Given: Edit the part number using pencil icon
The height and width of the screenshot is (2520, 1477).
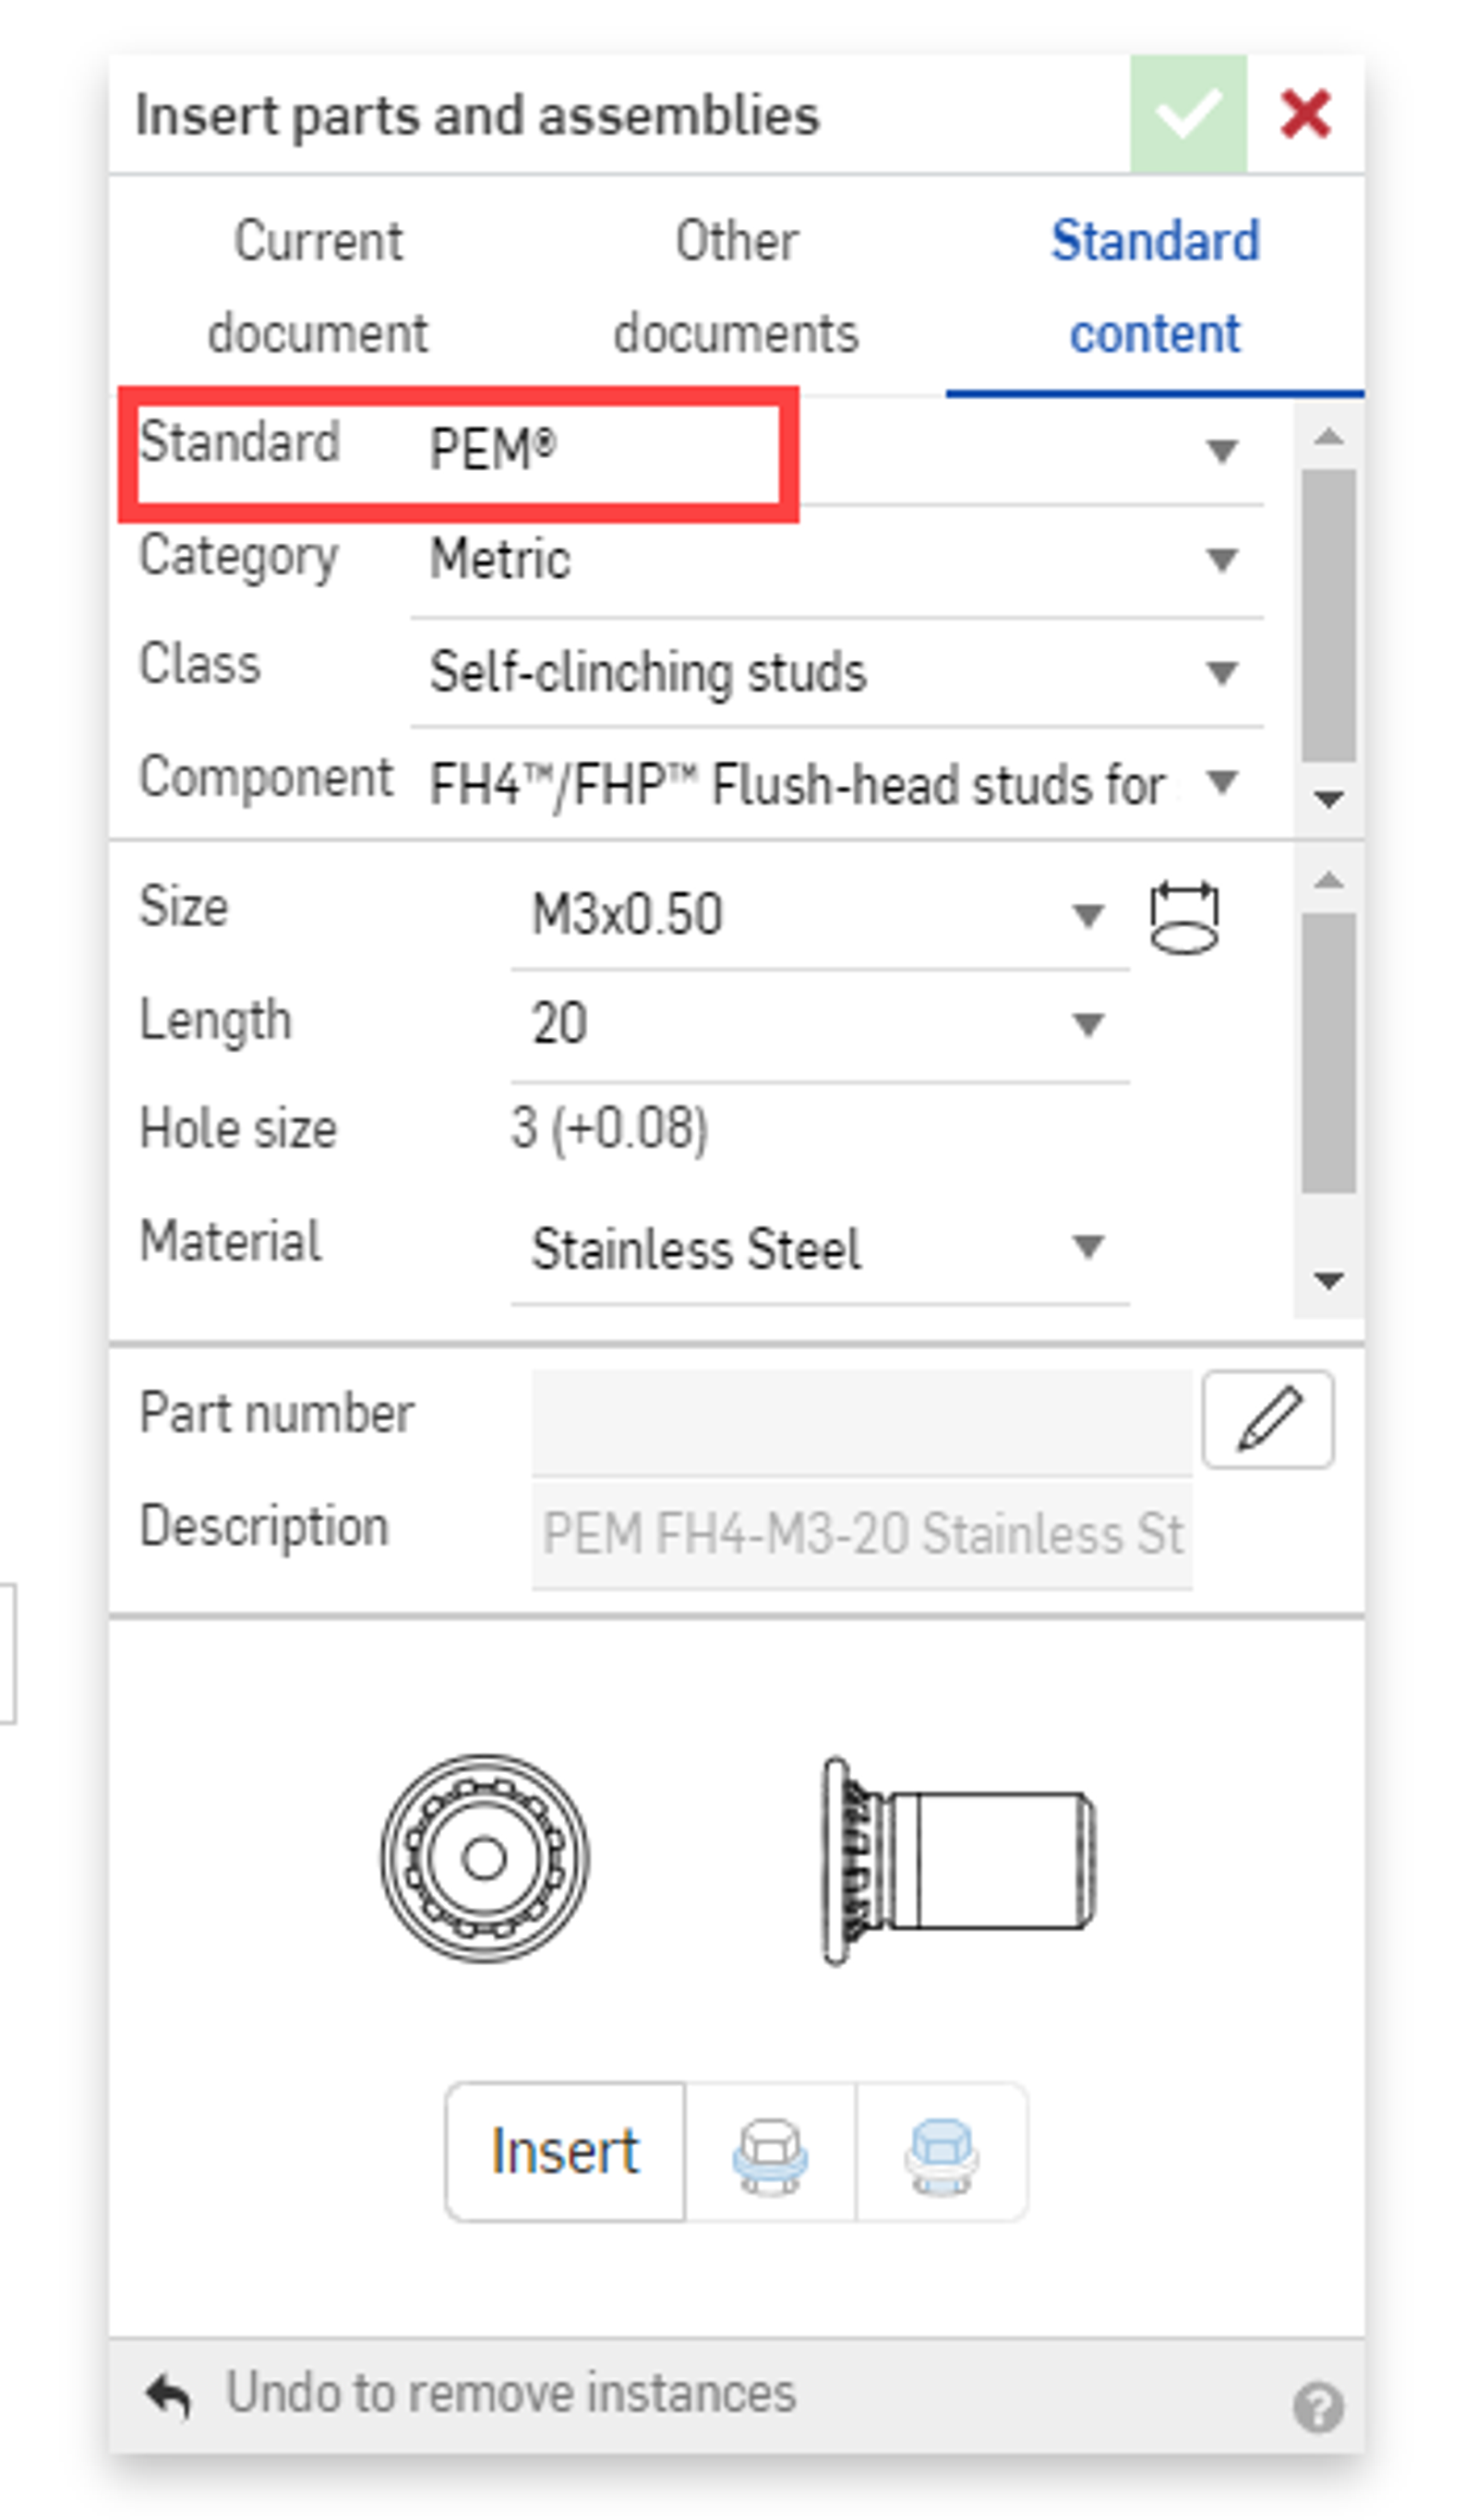Looking at the screenshot, I should 1267,1419.
